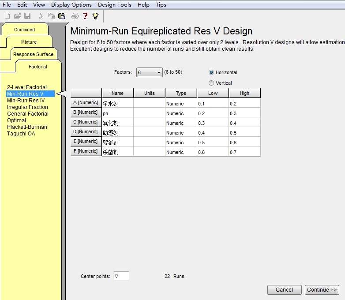
Task: Click factor E name cell 絮凝剂
Action: (117, 142)
